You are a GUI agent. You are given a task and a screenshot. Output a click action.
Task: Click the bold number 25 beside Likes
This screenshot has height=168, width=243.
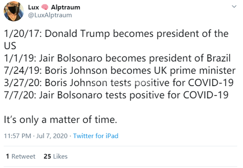pyautogui.click(x=47, y=156)
